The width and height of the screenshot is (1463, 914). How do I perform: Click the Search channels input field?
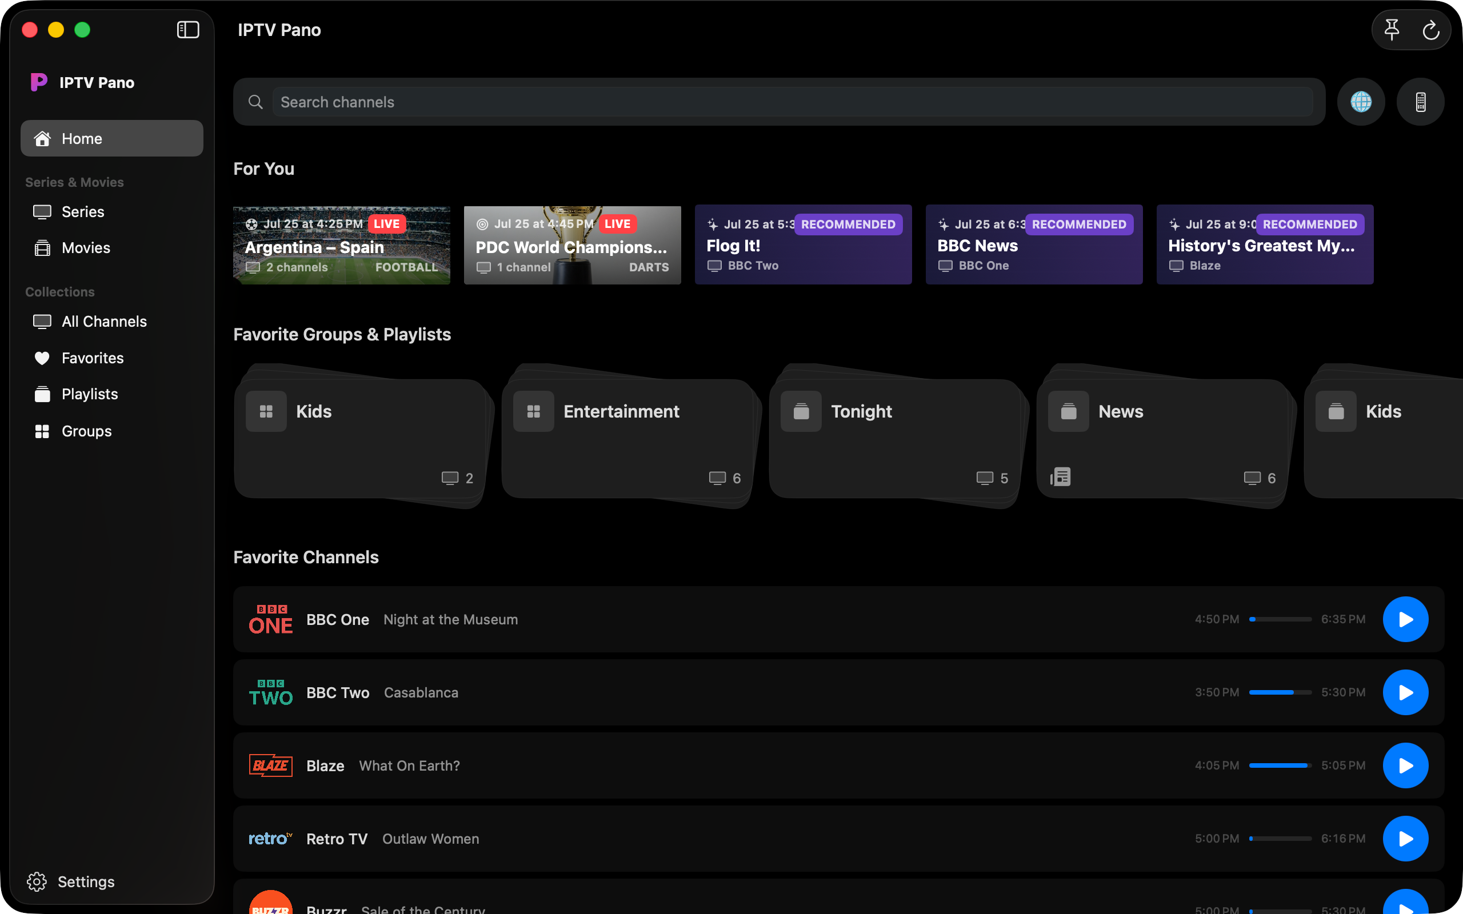click(793, 102)
